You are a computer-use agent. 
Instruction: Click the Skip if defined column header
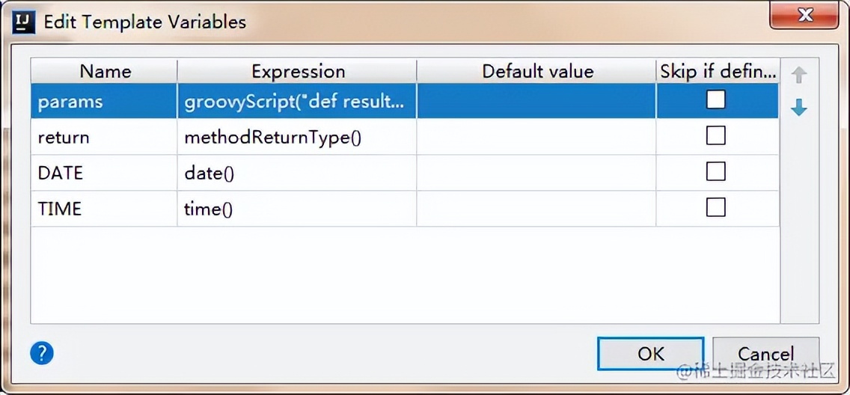point(718,72)
